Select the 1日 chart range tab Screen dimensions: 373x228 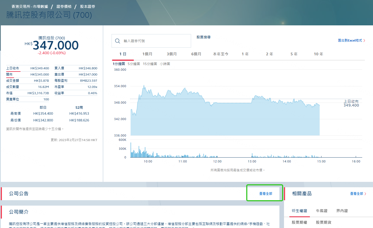tap(123, 54)
